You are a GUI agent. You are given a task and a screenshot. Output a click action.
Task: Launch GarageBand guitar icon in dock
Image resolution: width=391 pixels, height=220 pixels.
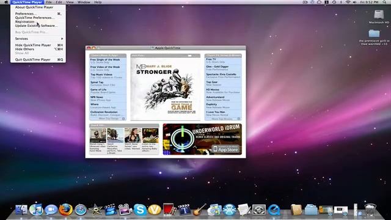tap(200, 210)
